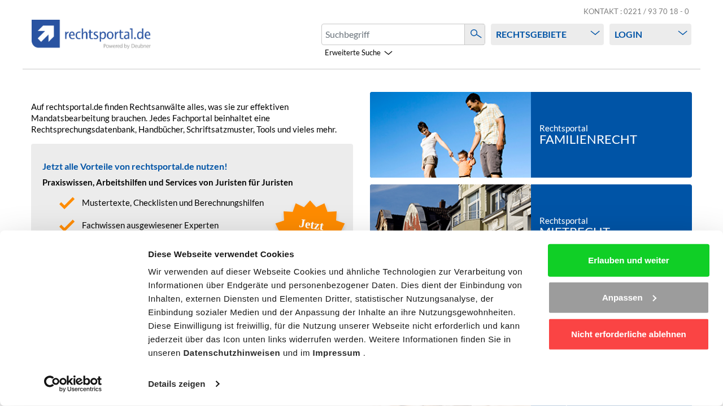Image resolution: width=723 pixels, height=406 pixels.
Task: Click the Cookiebot by Usercentrics logo
Action: [x=73, y=384]
